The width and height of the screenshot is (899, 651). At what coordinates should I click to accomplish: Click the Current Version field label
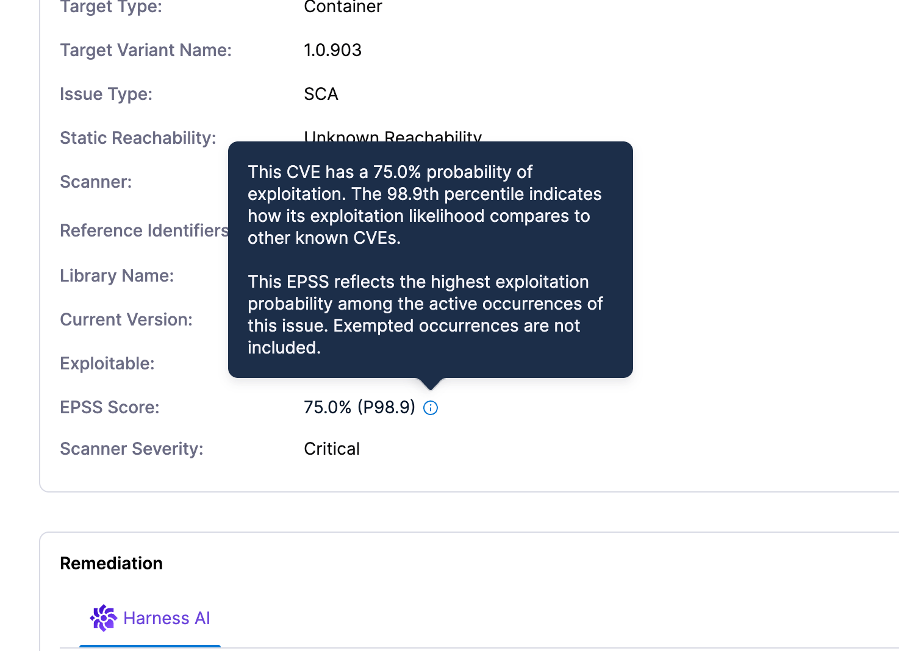pos(126,319)
